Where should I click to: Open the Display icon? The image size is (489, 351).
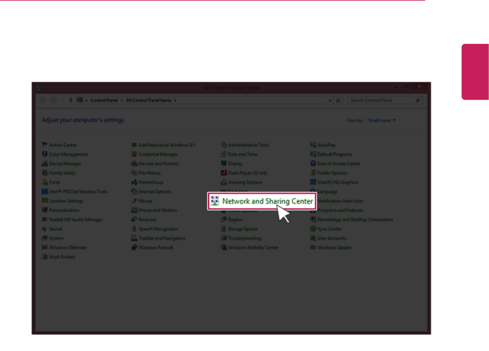[223, 163]
